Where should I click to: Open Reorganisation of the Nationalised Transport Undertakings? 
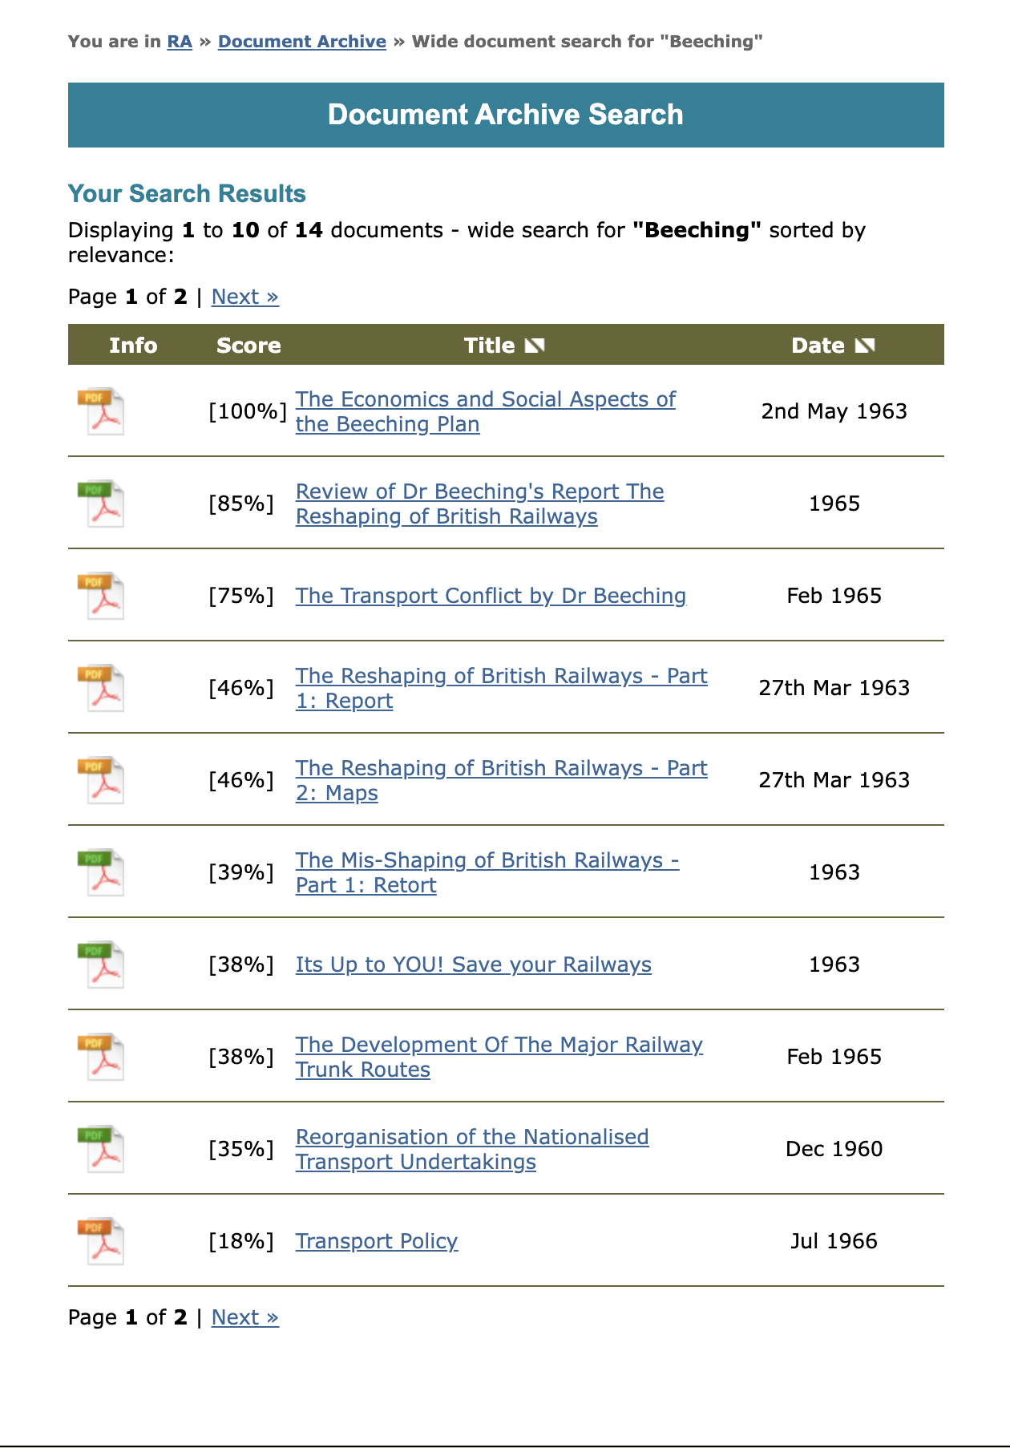[472, 1149]
